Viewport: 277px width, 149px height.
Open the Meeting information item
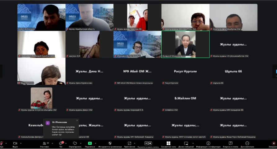pyautogui.click(x=208, y=143)
